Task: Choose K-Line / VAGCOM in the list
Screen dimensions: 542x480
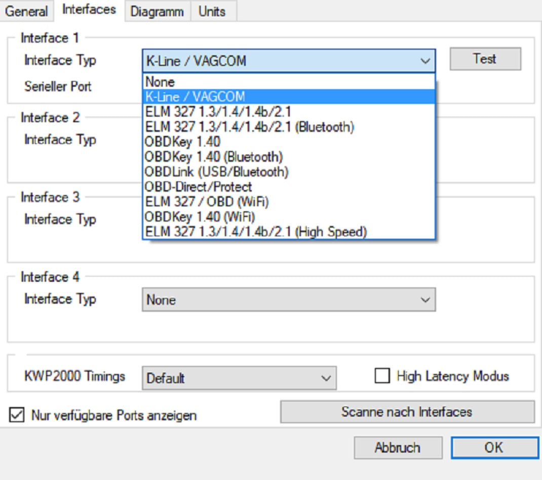Action: pyautogui.click(x=289, y=96)
